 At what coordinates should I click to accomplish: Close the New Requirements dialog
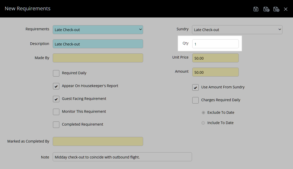click(286, 9)
